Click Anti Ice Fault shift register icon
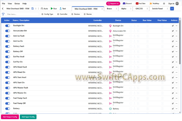 point(110,36)
